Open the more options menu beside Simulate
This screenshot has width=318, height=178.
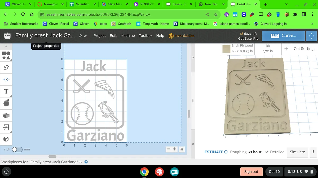313,152
